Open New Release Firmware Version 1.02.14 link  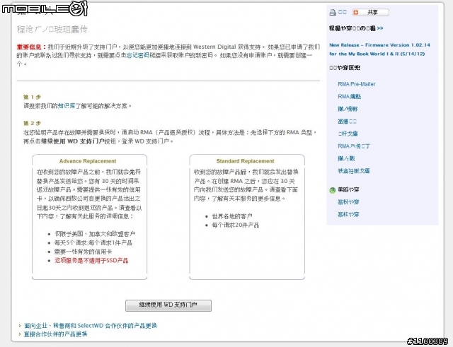(x=379, y=49)
